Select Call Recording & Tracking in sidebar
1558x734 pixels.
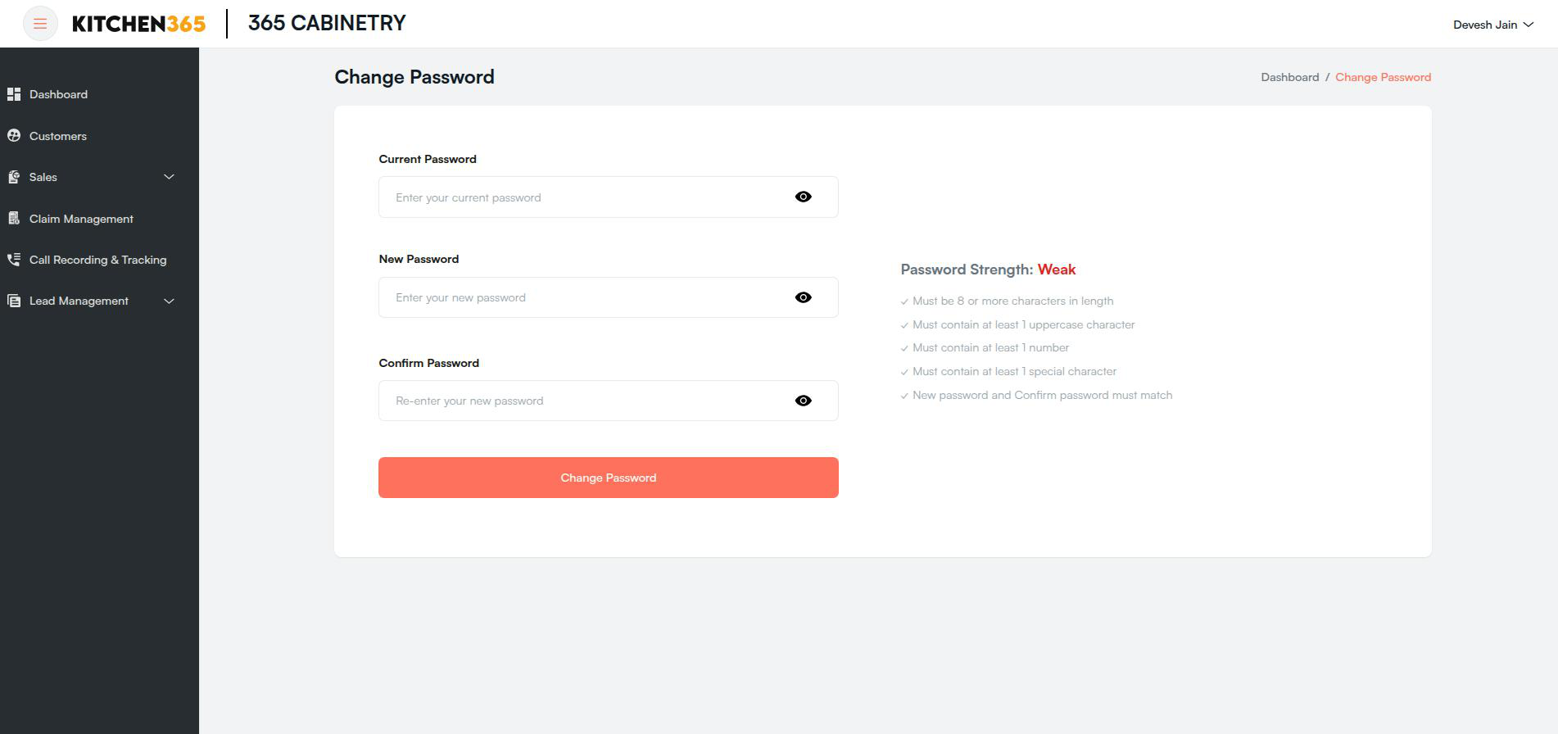[97, 260]
